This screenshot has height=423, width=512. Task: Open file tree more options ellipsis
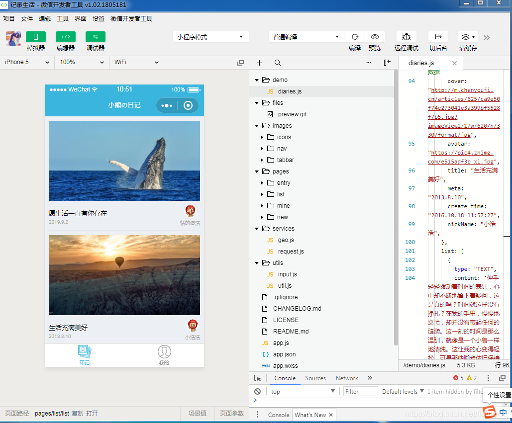click(x=369, y=63)
